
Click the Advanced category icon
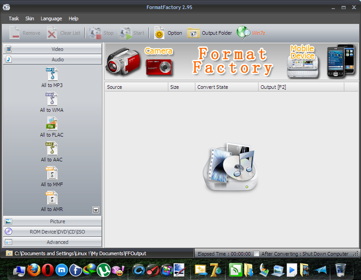point(9,242)
